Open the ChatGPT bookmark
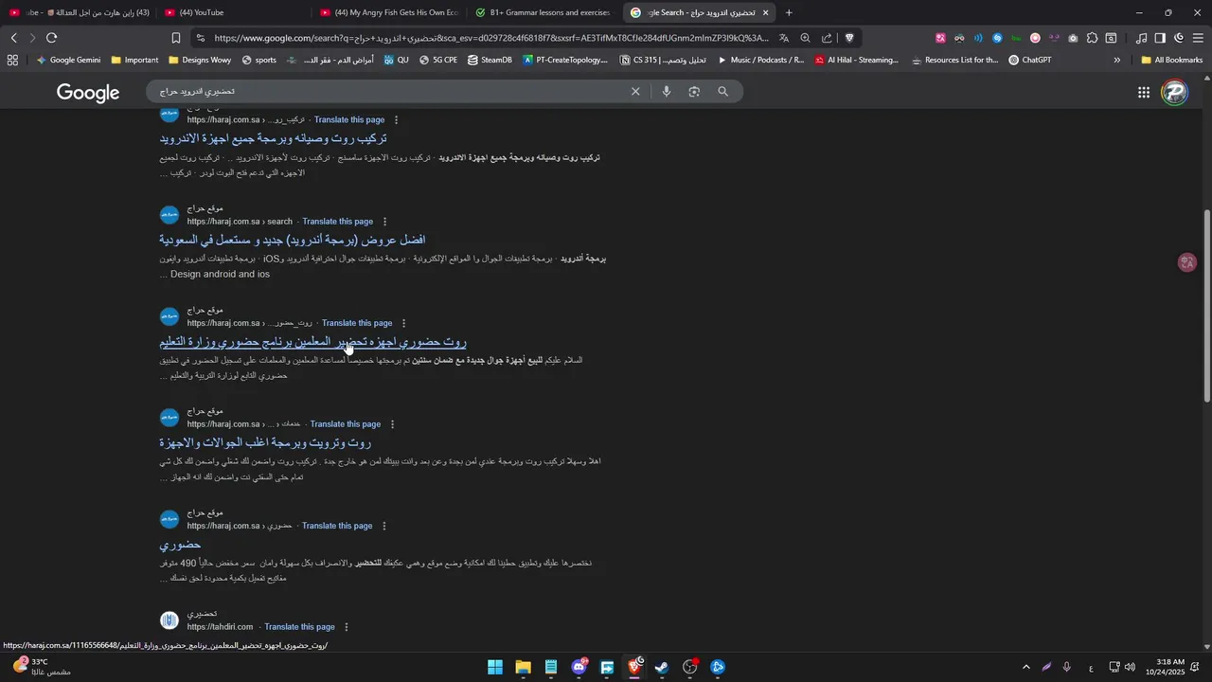Image resolution: width=1212 pixels, height=682 pixels. (1030, 60)
